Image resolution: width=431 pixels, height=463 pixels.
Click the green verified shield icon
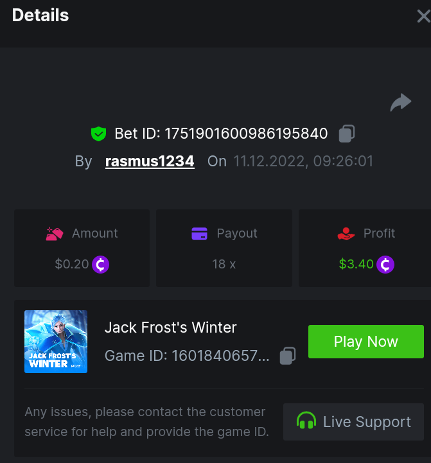pyautogui.click(x=98, y=134)
